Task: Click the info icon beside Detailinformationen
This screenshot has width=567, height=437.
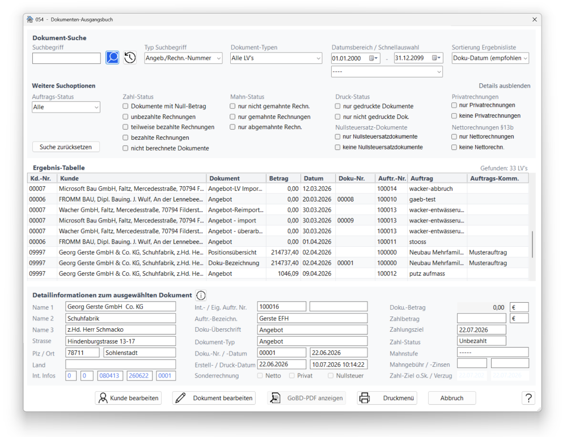Action: 201,295
